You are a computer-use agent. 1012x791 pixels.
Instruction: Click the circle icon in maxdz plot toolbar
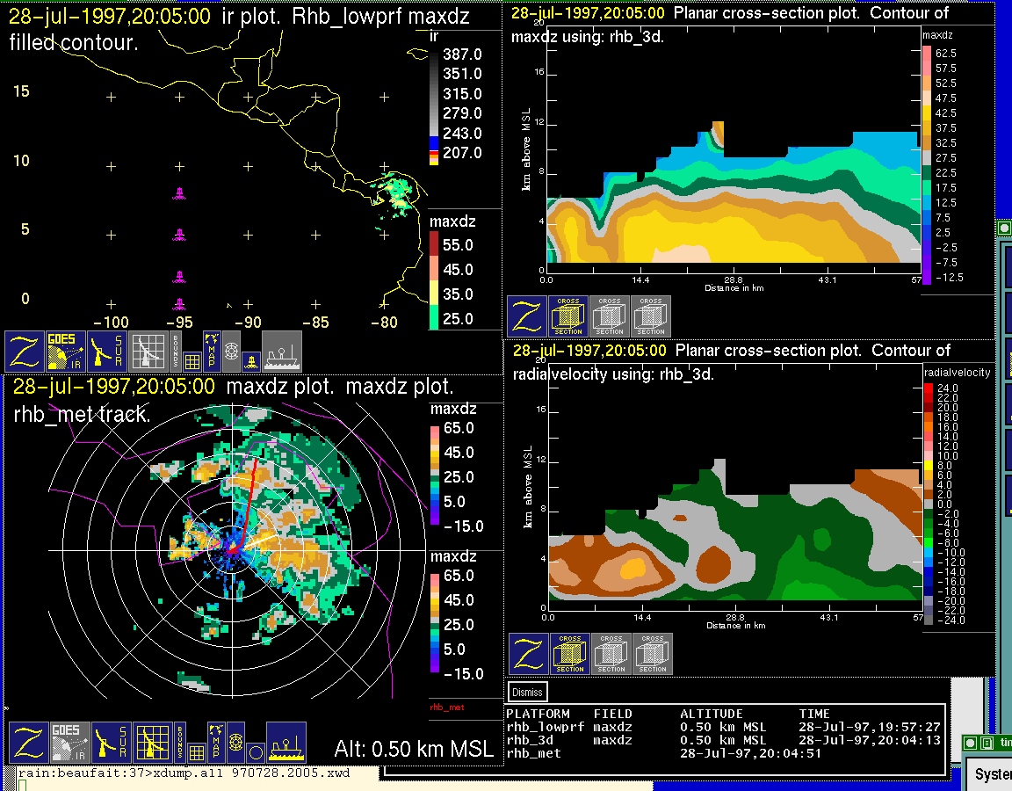coord(254,752)
